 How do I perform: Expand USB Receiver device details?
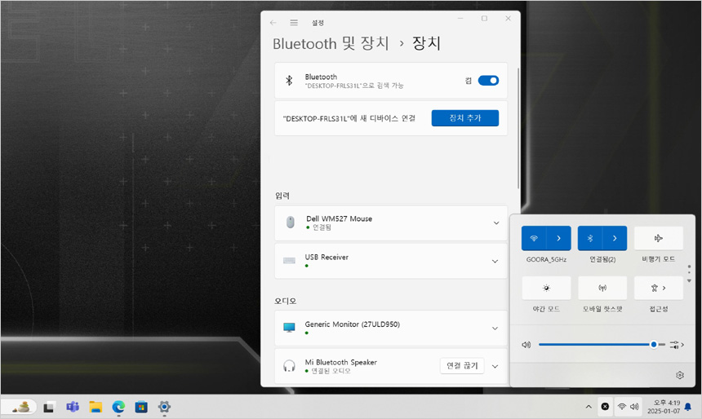point(495,261)
